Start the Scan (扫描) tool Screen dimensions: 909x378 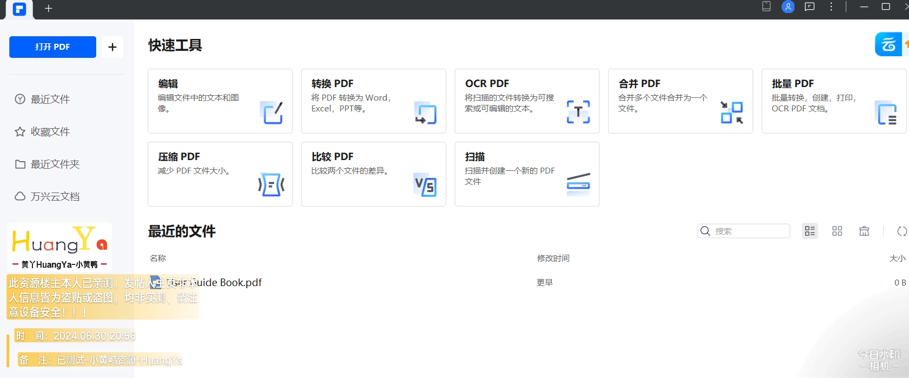coord(527,174)
